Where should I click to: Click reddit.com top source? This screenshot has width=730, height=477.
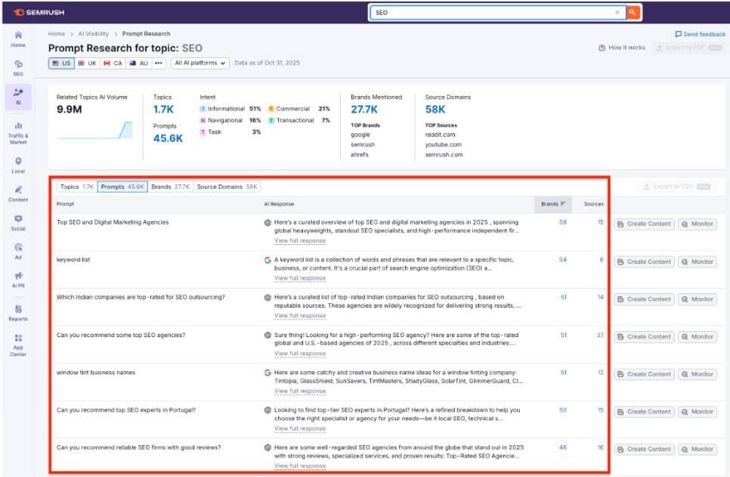pos(440,135)
